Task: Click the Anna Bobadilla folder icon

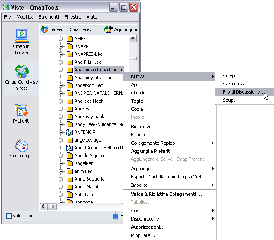Action: (70, 179)
